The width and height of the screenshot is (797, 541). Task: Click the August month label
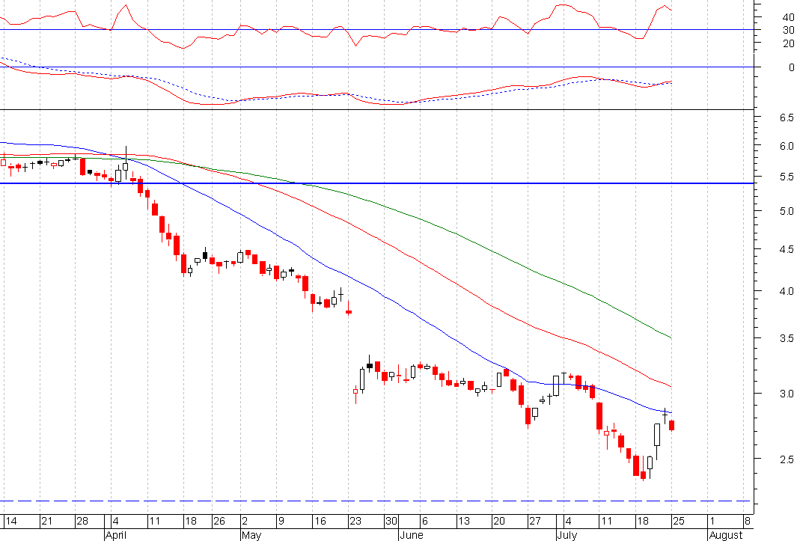click(x=726, y=535)
